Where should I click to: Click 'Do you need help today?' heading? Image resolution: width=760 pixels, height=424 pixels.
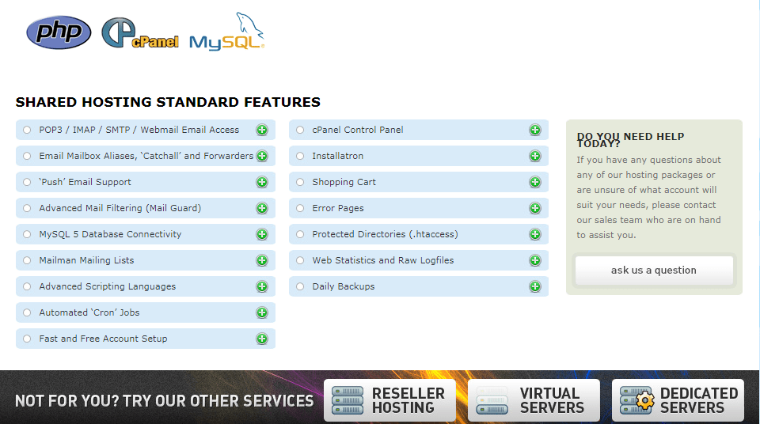630,140
